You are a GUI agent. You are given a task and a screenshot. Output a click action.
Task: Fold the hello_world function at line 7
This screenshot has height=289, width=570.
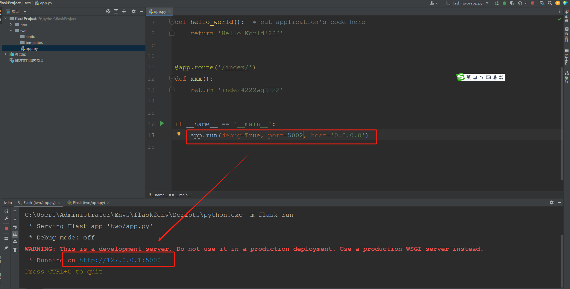click(x=172, y=22)
